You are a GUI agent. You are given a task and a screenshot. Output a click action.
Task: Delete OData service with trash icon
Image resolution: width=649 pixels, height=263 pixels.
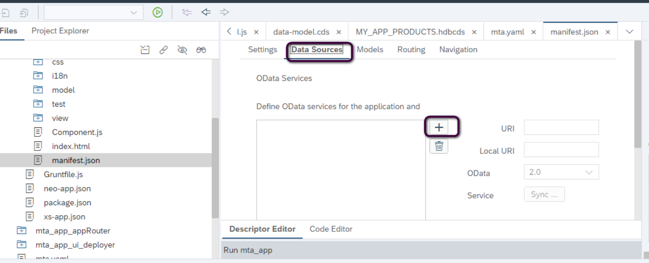click(439, 147)
